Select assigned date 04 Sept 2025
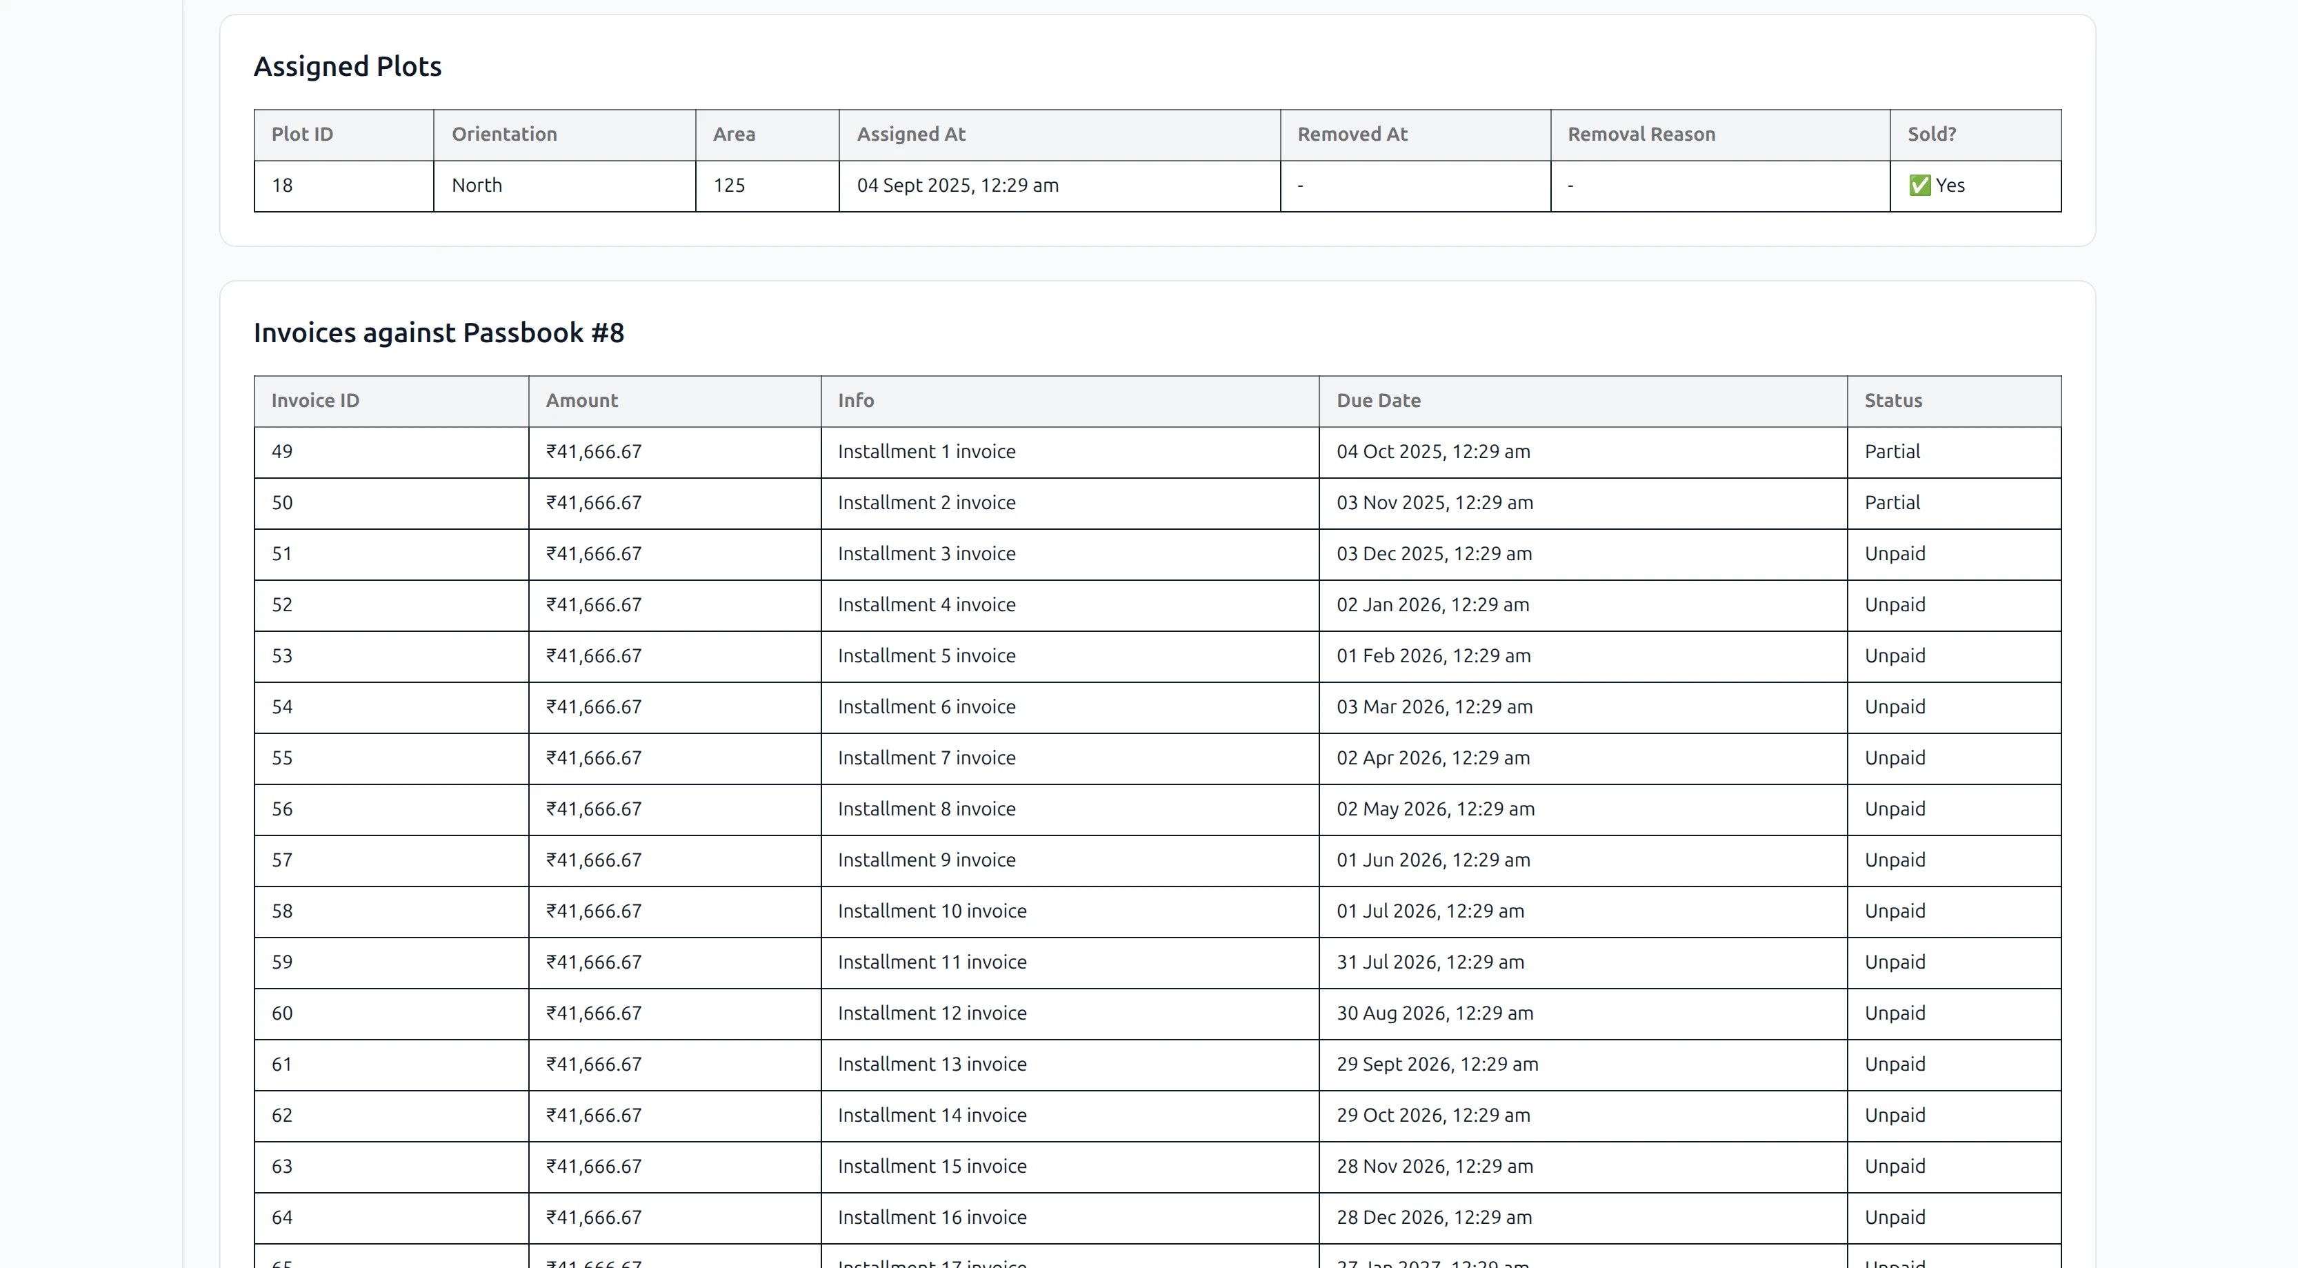This screenshot has height=1268, width=2298. click(x=958, y=186)
